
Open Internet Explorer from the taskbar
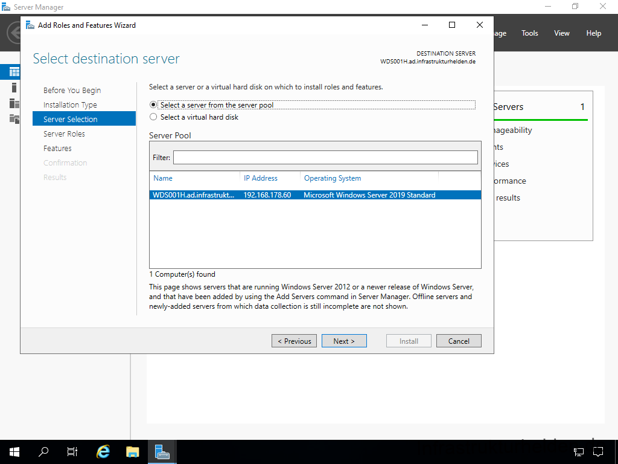103,451
